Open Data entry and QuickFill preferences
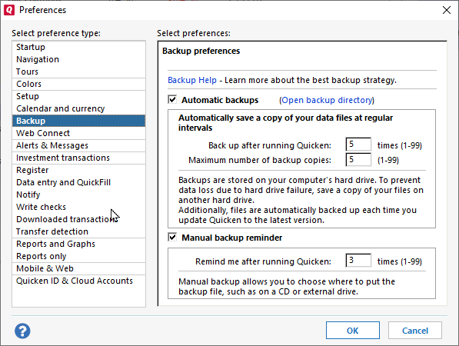Viewport: 459px width, 346px height. click(x=78, y=182)
